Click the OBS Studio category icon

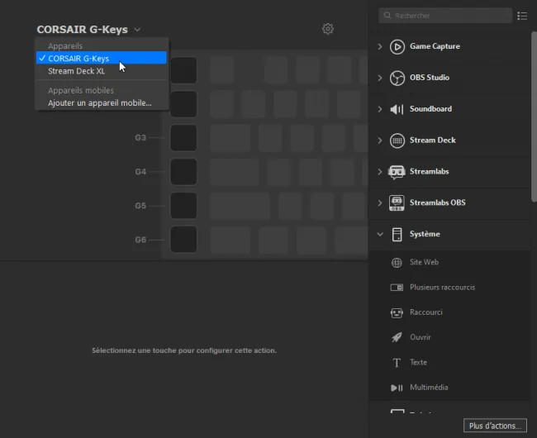tap(397, 78)
